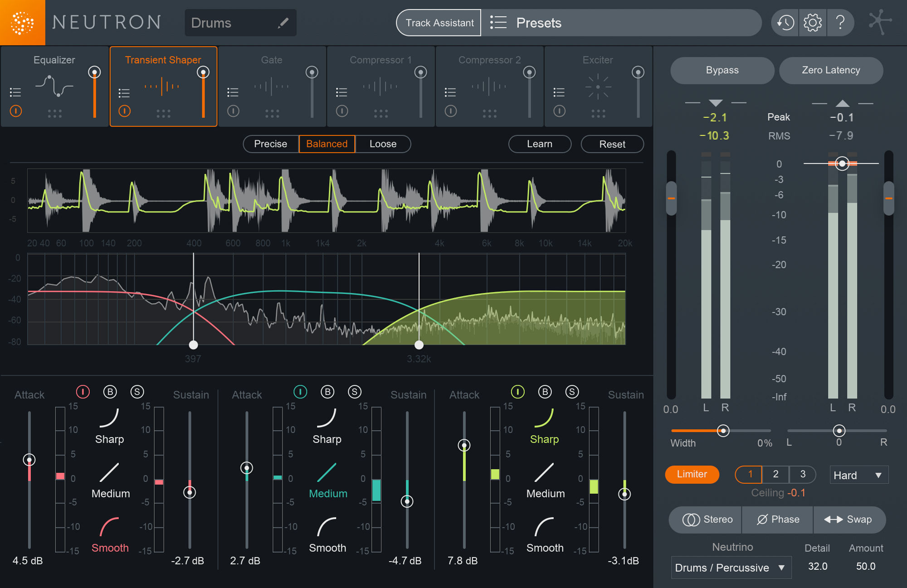The image size is (907, 588).
Task: Open the Equalizer module preset list icon
Action: pos(15,92)
